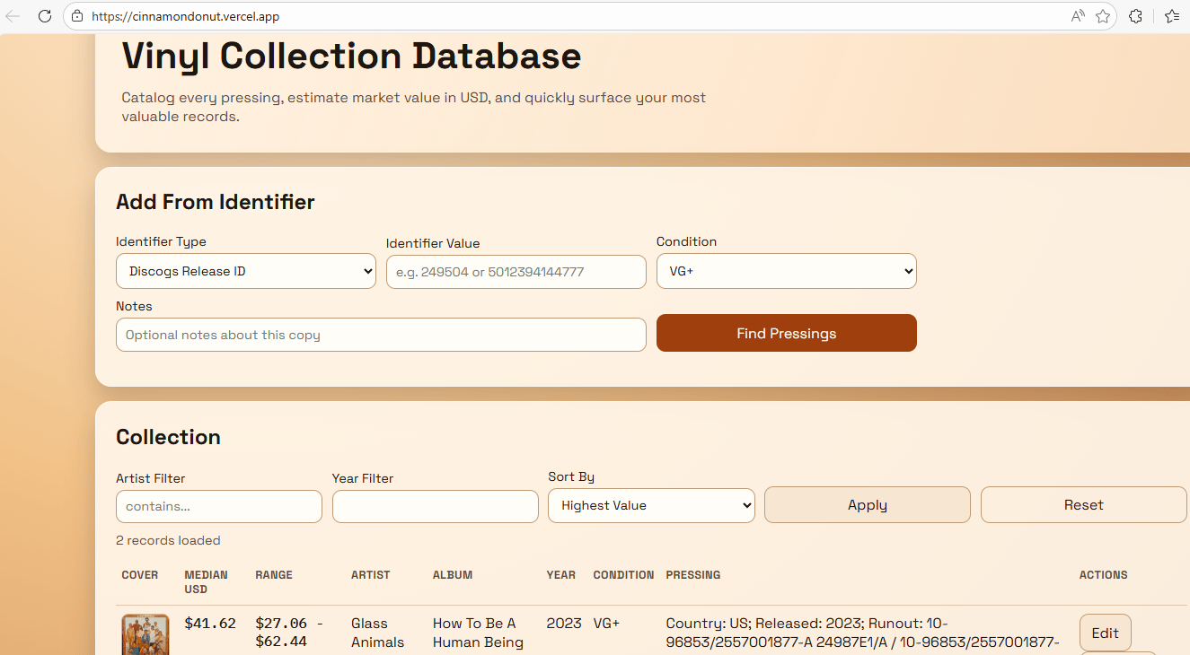Viewport: 1190px width, 655px height.
Task: Bookmark this page with the star icon
Action: point(1103,16)
